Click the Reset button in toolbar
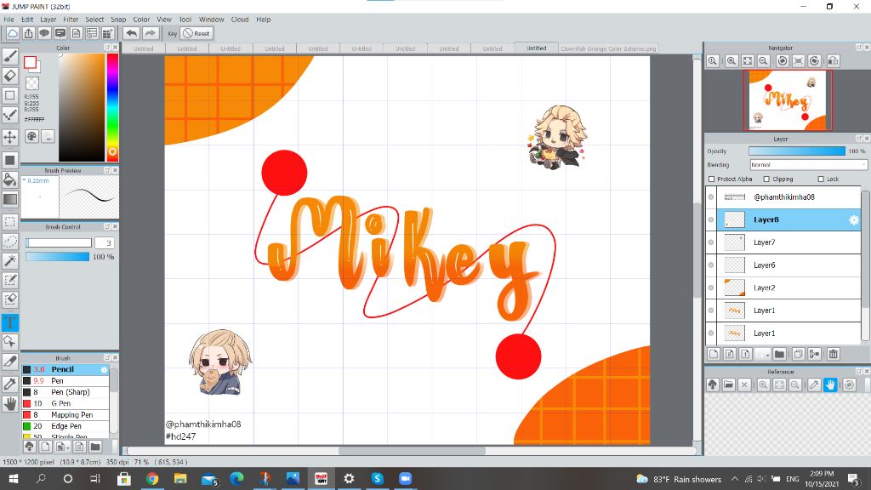This screenshot has width=871, height=490. [x=196, y=33]
